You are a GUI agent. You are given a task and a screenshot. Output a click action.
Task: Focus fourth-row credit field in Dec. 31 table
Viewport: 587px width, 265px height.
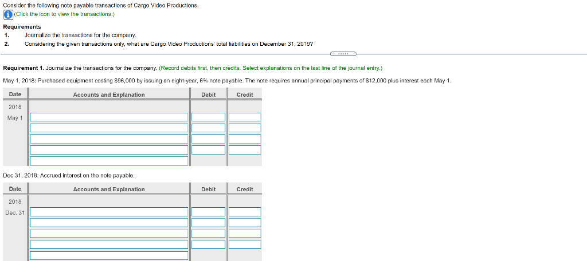coord(245,244)
